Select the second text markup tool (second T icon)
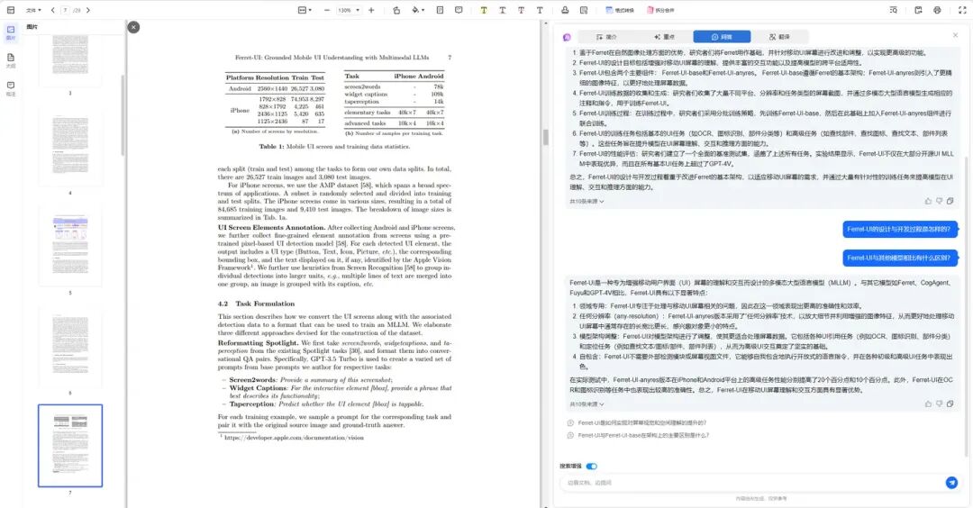The height and width of the screenshot is (508, 973). coord(502,10)
